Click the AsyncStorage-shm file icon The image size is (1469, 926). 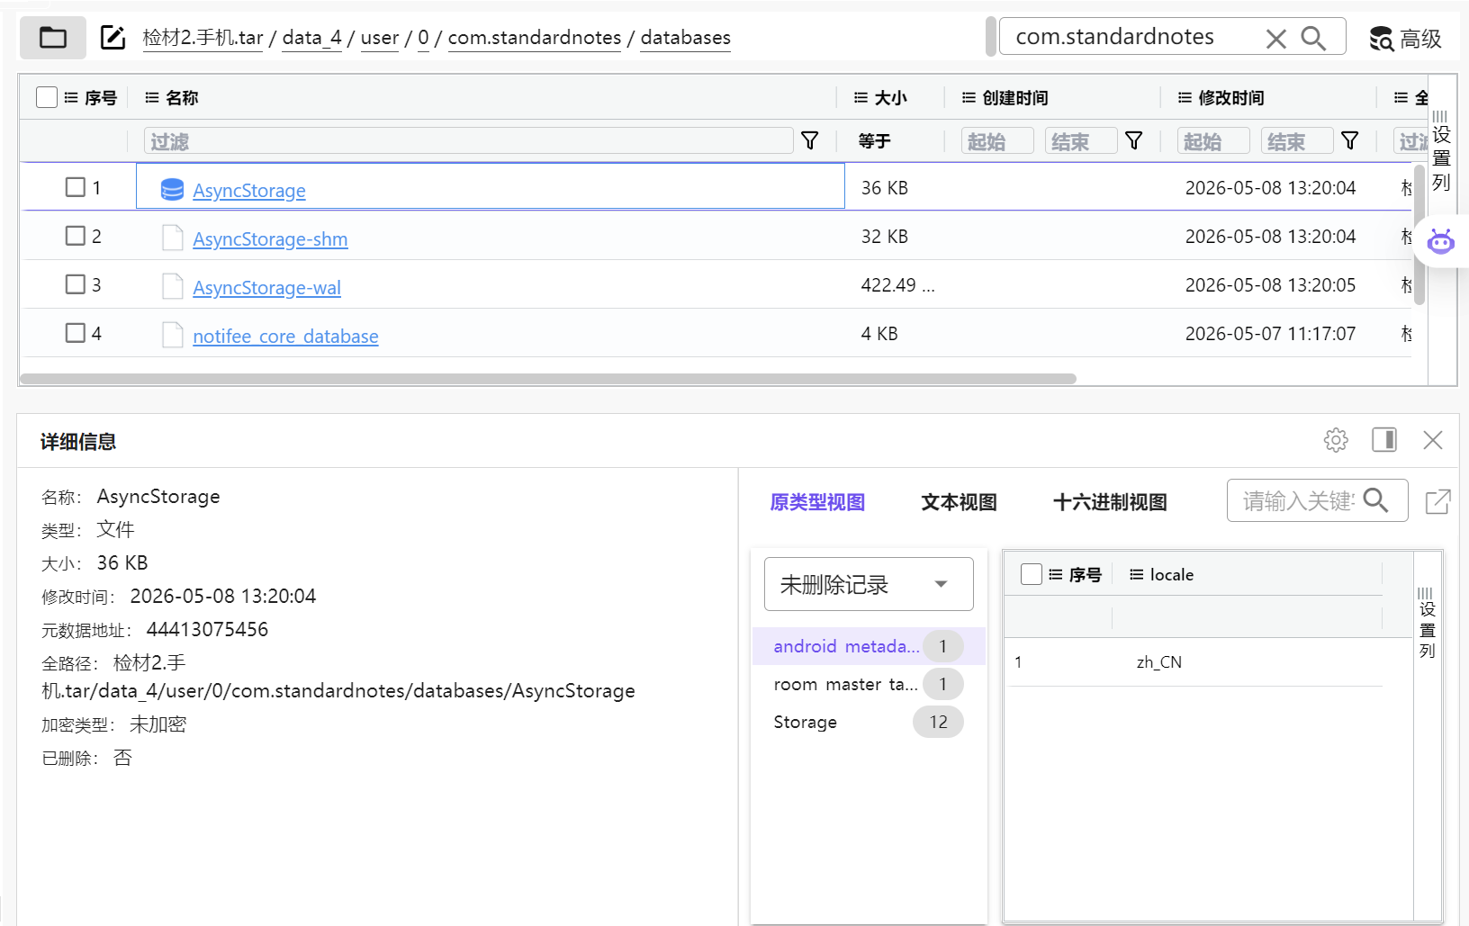coord(172,238)
